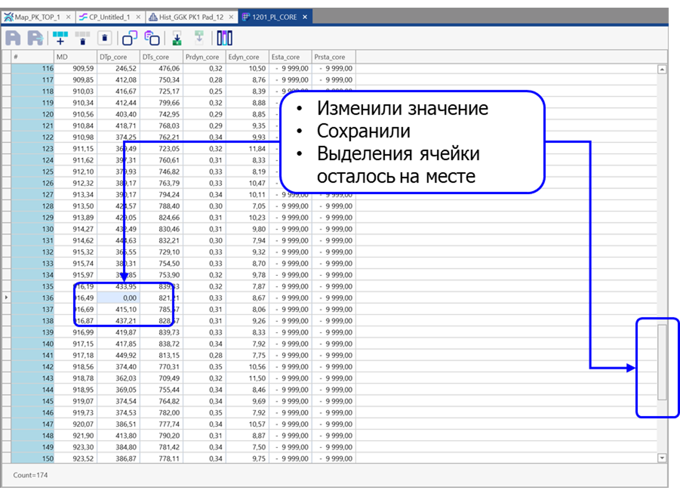Screen dimensions: 680x499
Task: Click the Edyn_core column header
Action: (247, 57)
